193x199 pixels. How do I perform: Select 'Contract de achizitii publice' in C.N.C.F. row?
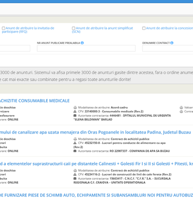point(130,171)
